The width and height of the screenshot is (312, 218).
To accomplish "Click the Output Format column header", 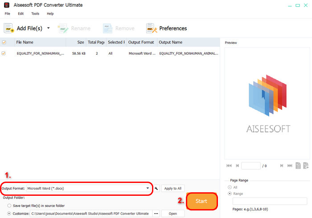I will (x=141, y=42).
